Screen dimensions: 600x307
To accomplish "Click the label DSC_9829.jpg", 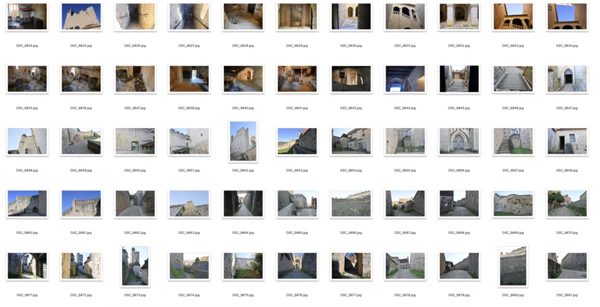I will click(297, 46).
